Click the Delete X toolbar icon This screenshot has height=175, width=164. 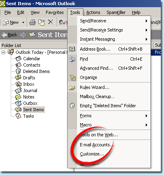tap(50, 22)
